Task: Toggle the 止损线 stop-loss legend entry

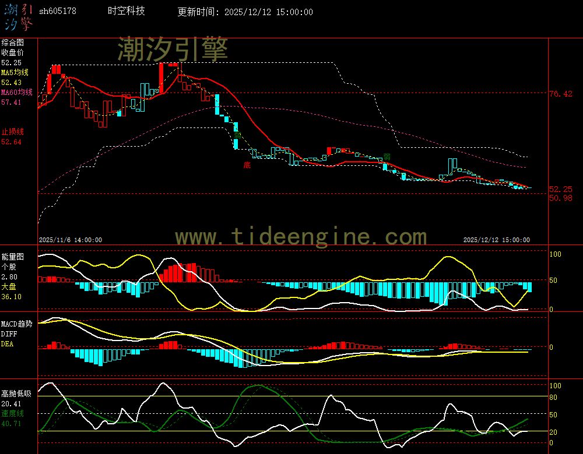Action: 12,132
